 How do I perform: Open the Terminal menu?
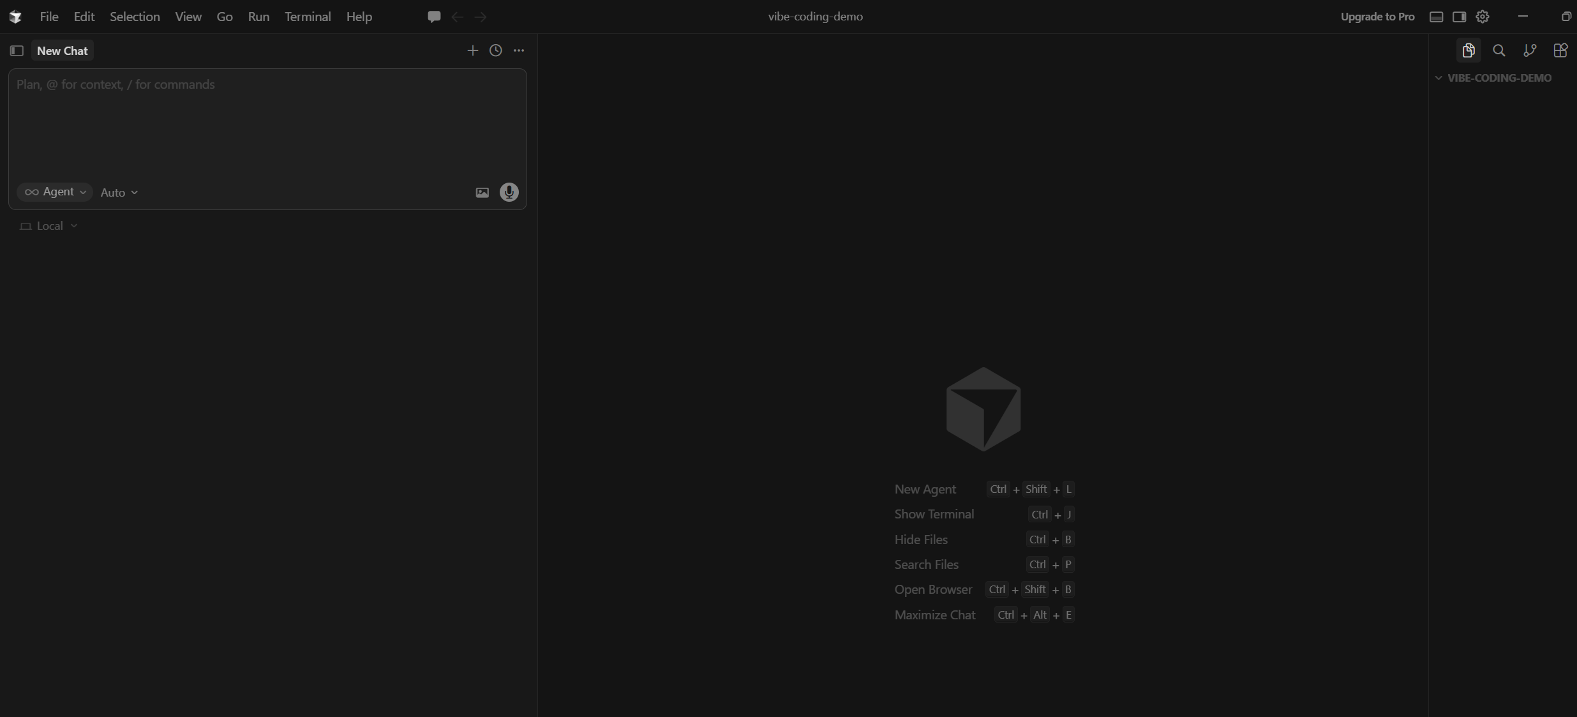pos(308,17)
